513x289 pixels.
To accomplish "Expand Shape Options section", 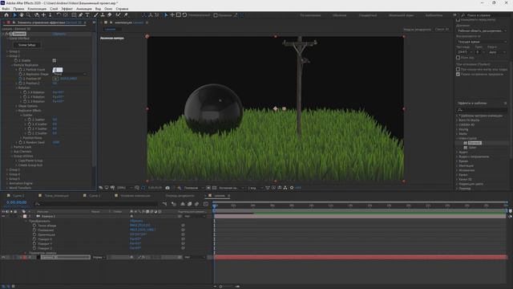I will click(17, 106).
